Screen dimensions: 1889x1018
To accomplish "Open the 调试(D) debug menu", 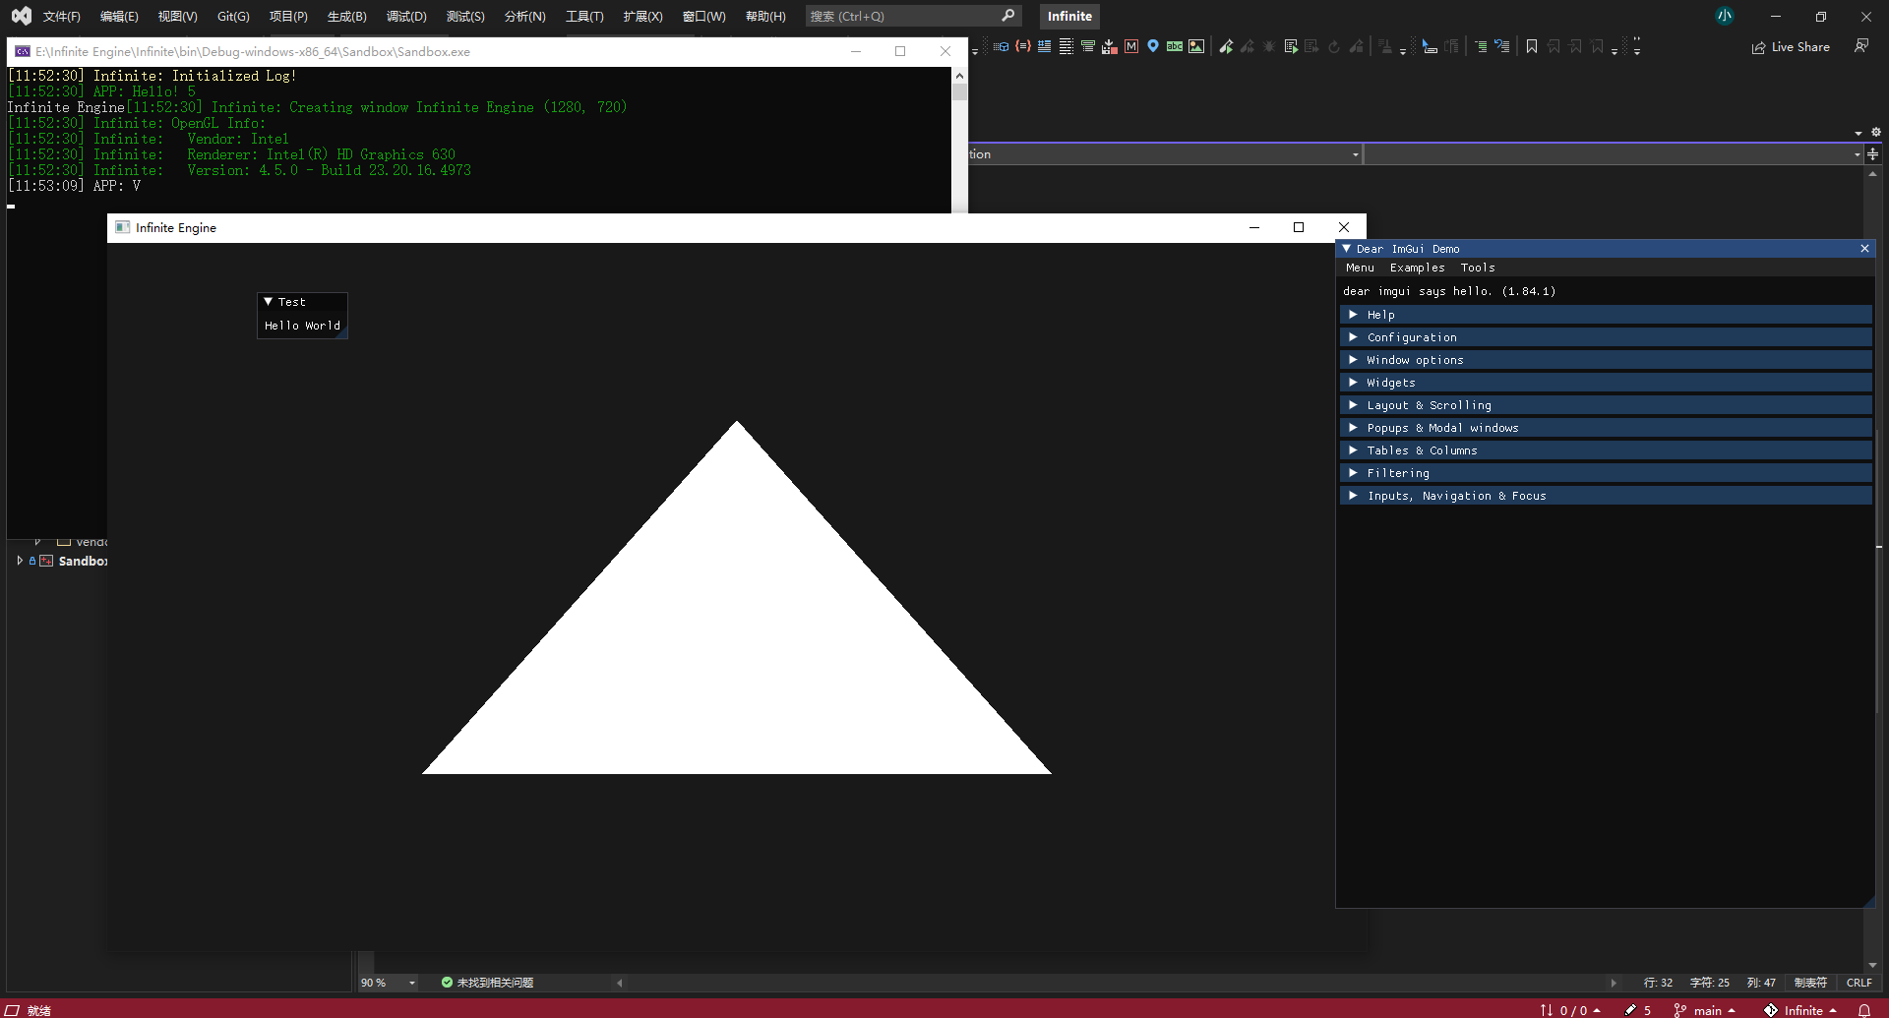I will [406, 17].
